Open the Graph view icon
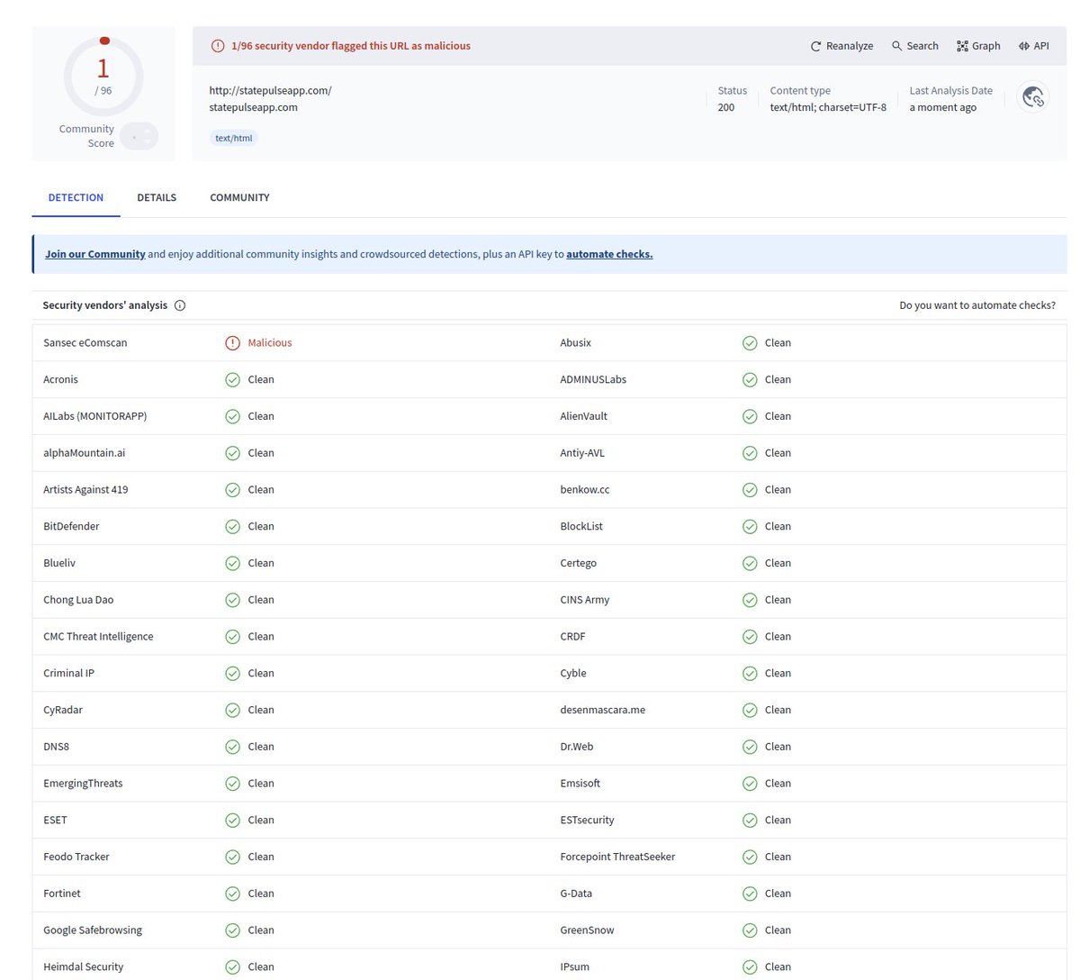 pyautogui.click(x=962, y=46)
